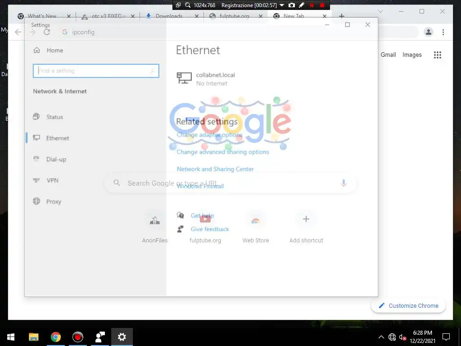This screenshot has width=461, height=346.
Task: Click Chrome forward arrow
Action: (x=32, y=32)
